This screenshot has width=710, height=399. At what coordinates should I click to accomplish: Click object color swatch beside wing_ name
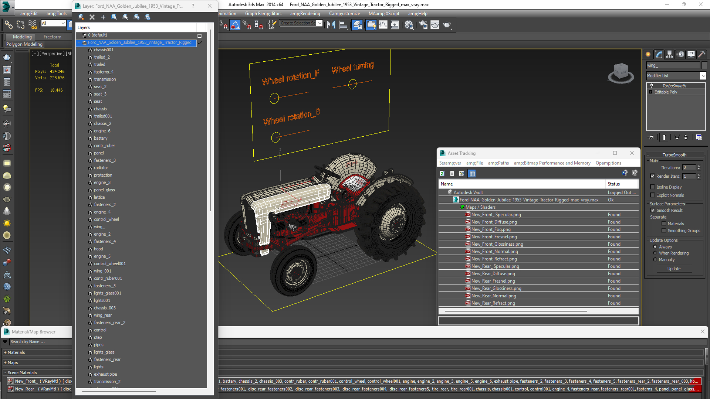pos(704,65)
